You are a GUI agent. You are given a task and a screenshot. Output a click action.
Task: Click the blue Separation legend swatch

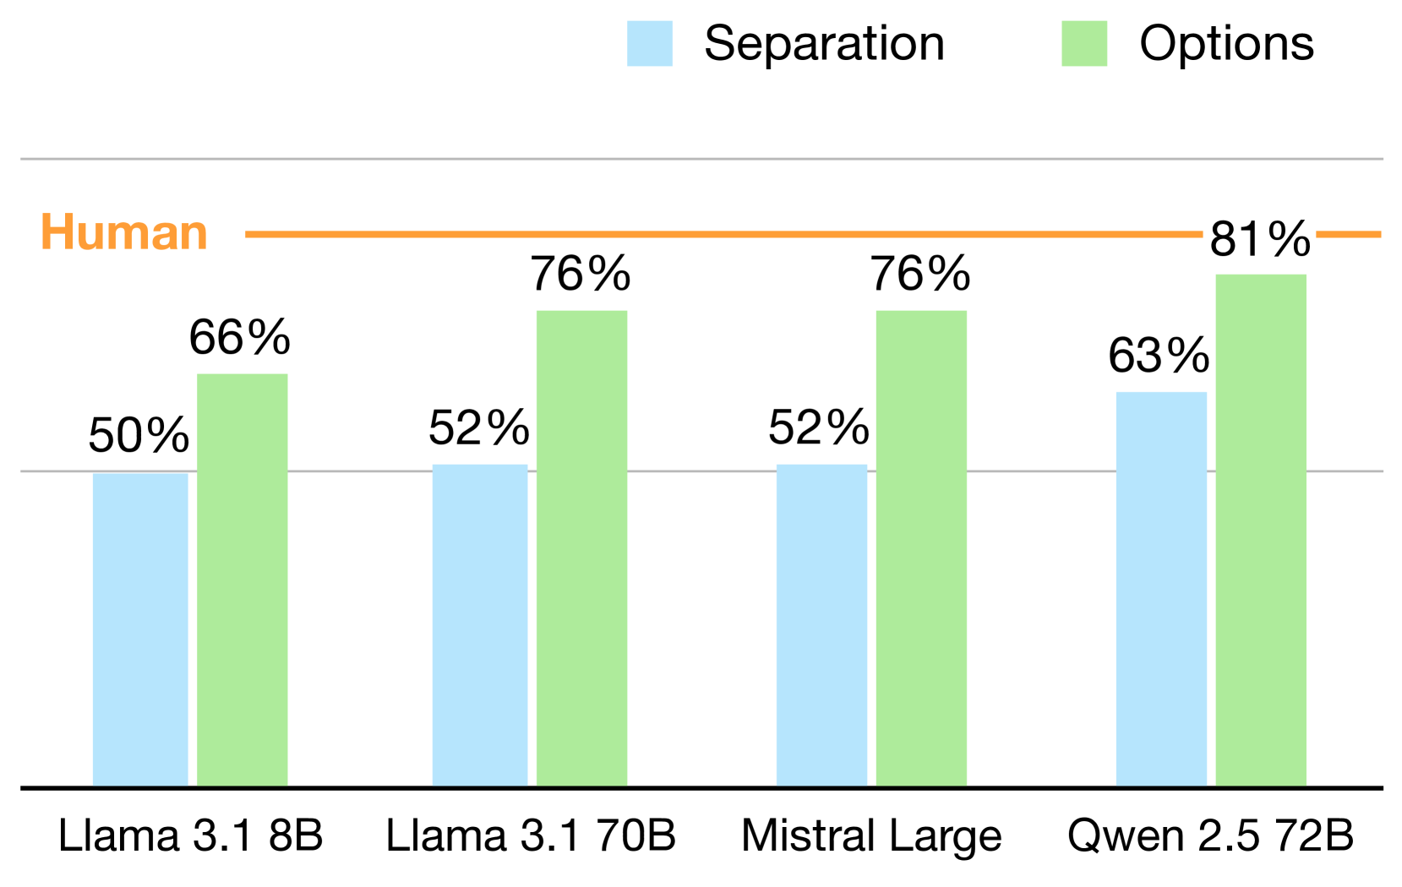(x=649, y=44)
